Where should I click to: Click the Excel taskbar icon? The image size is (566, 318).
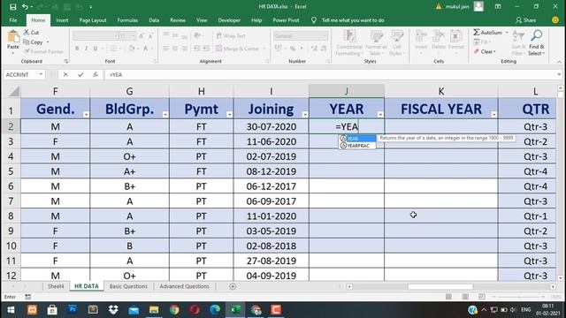click(x=235, y=310)
